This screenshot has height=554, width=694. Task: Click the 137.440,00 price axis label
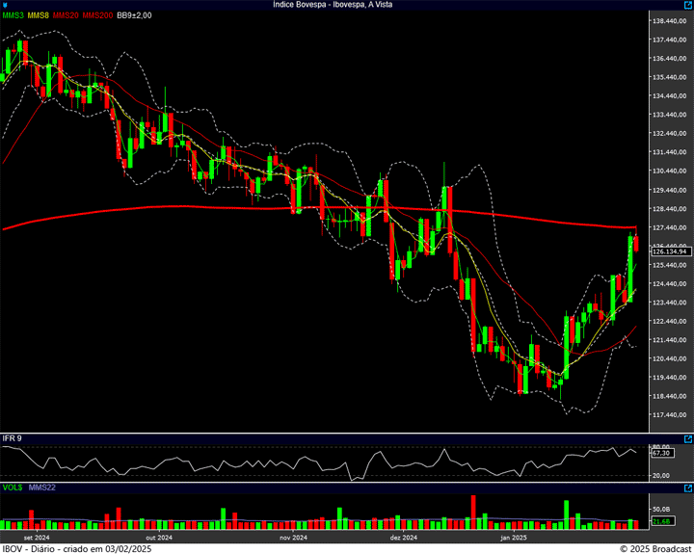pos(670,40)
